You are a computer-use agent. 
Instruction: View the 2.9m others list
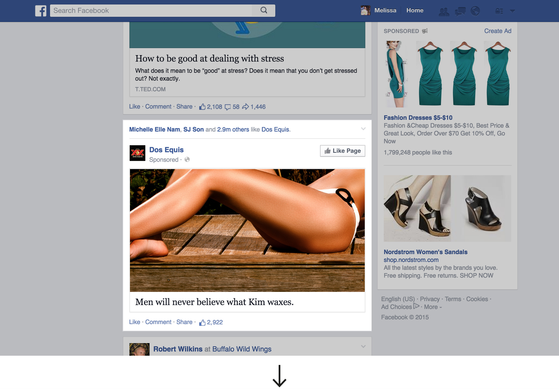pos(233,130)
